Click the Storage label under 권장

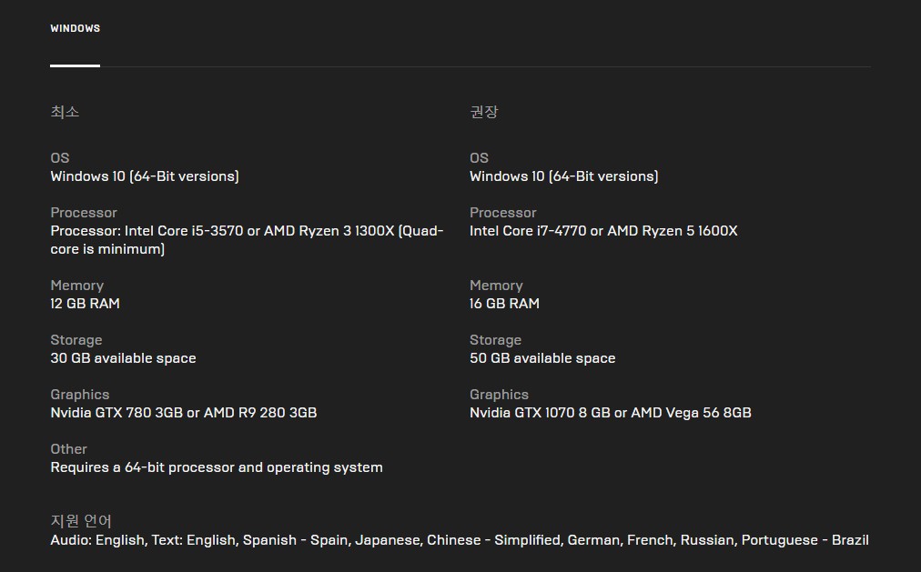pyautogui.click(x=496, y=340)
